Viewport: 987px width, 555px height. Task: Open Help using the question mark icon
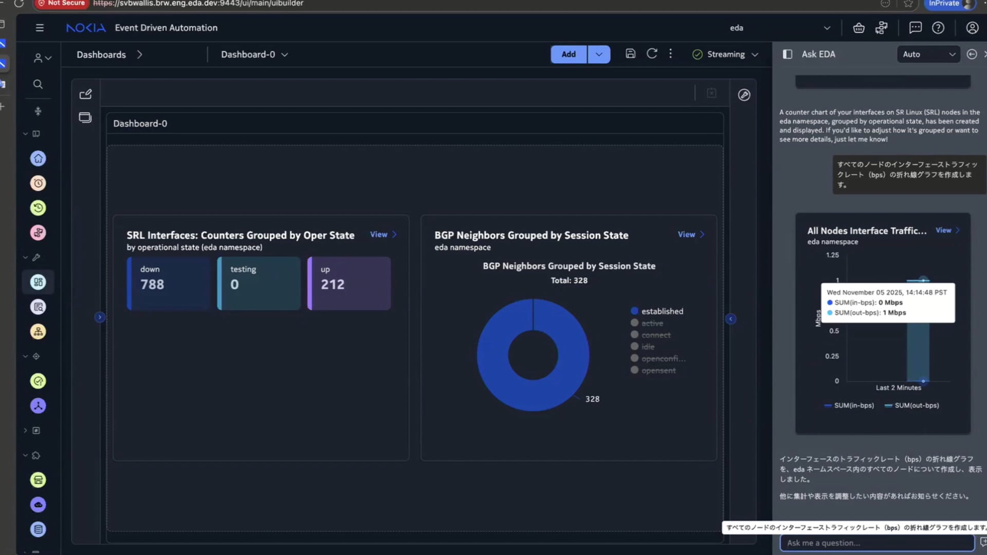[938, 28]
